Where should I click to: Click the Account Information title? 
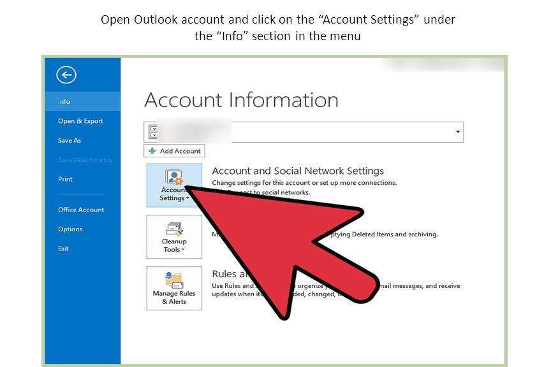click(x=242, y=100)
